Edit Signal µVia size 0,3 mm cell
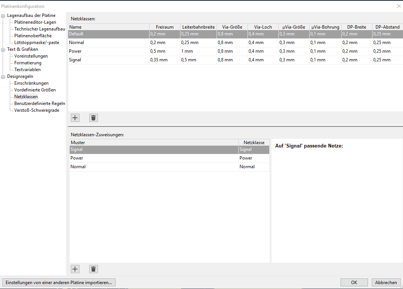 tap(294, 60)
